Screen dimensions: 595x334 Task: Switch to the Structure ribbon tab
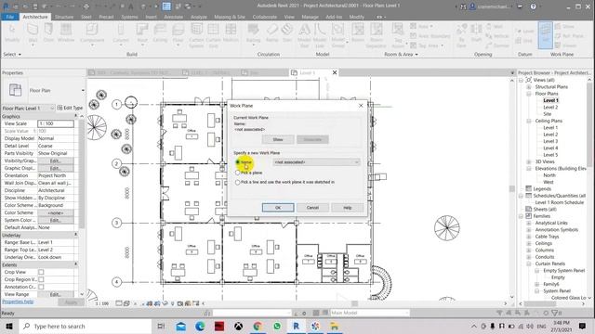[x=64, y=17]
